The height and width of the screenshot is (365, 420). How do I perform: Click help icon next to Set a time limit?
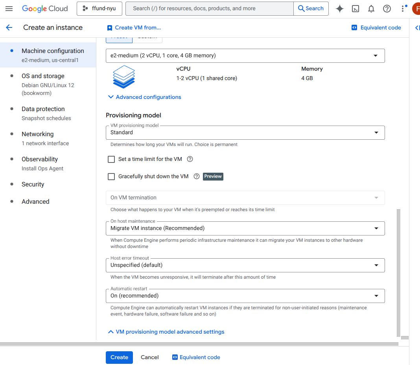coord(190,159)
